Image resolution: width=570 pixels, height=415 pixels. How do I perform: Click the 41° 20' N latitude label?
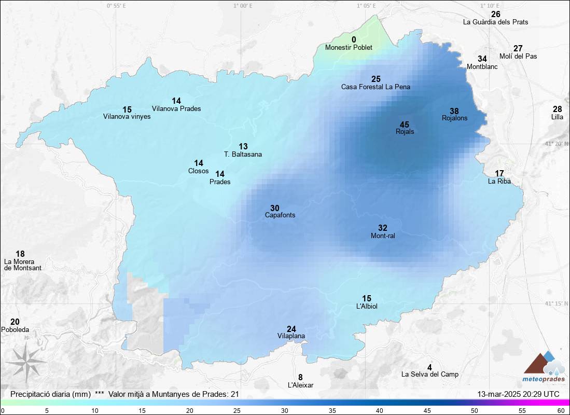556,144
